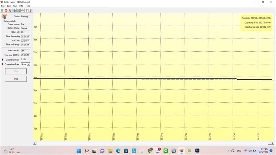Click the last red configuration toolbar icon
This screenshot has width=276, height=155.
point(31,11)
